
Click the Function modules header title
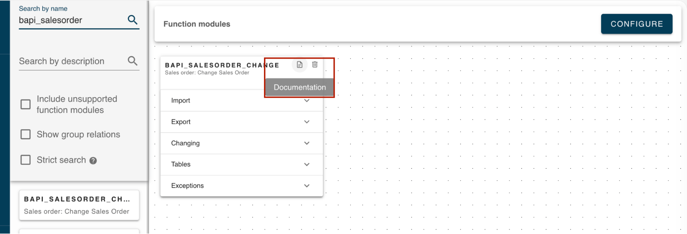(x=197, y=24)
